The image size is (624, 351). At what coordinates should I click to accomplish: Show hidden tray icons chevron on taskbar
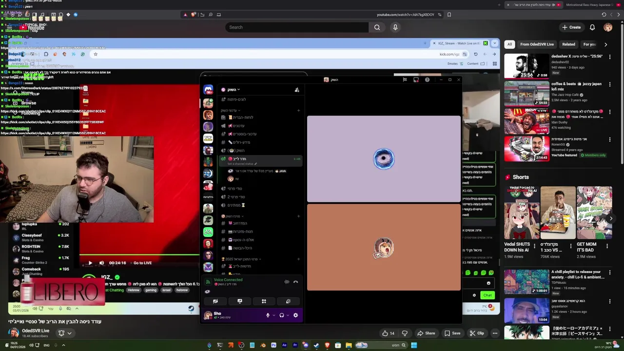[63, 345]
